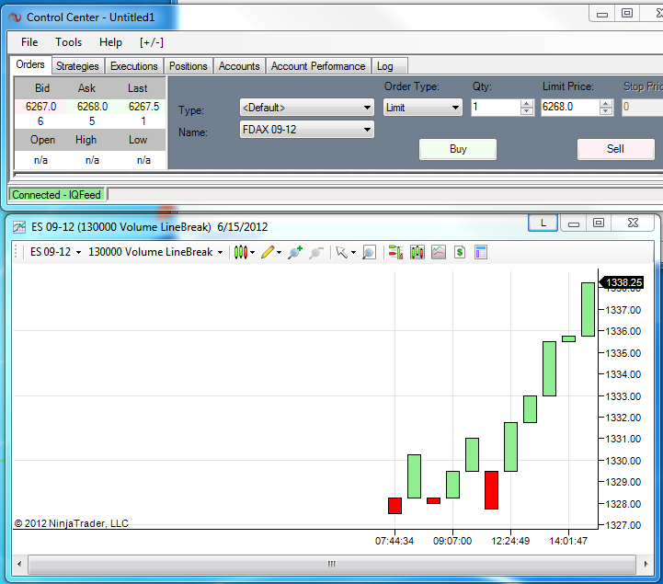
Task: Click the NinjaTrader Control Center logo icon
Action: 16,17
